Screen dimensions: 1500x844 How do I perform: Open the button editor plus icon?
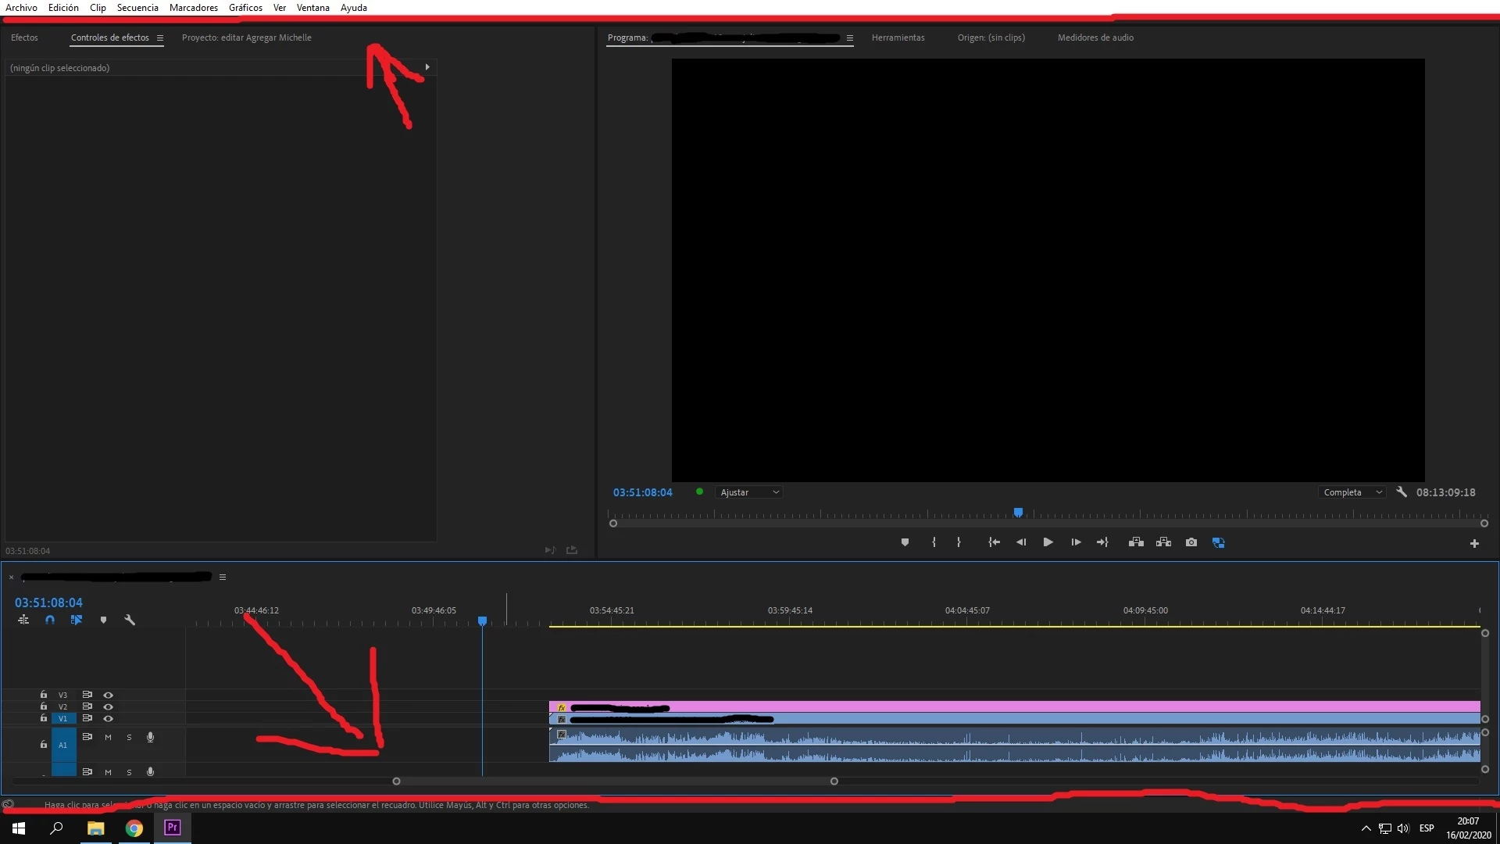coord(1474,543)
